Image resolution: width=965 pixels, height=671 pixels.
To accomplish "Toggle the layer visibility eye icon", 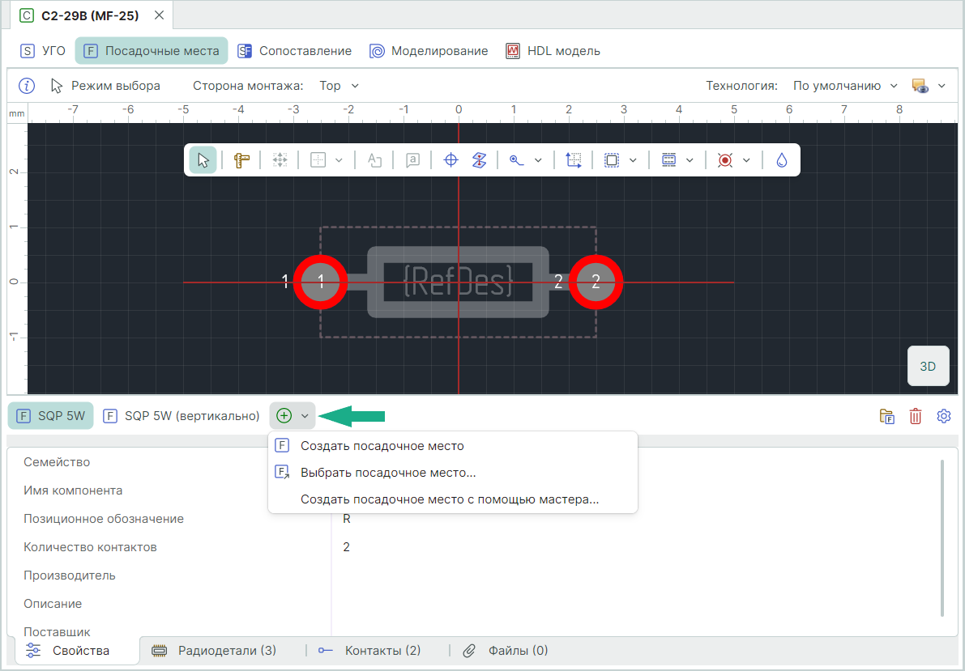I will (x=919, y=86).
